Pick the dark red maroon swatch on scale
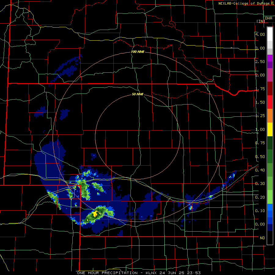Image resolution: width=275 pixels, height=275 pixels. (270, 89)
